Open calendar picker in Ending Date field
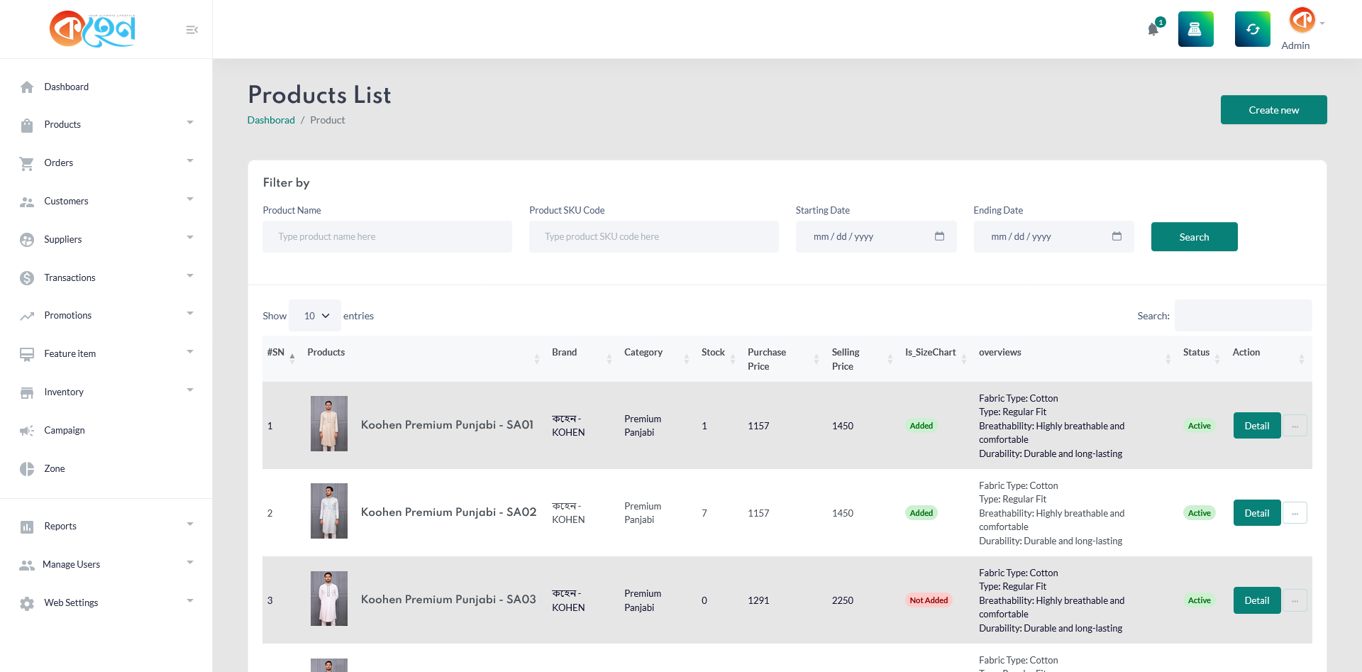This screenshot has width=1362, height=672. pyautogui.click(x=1117, y=236)
